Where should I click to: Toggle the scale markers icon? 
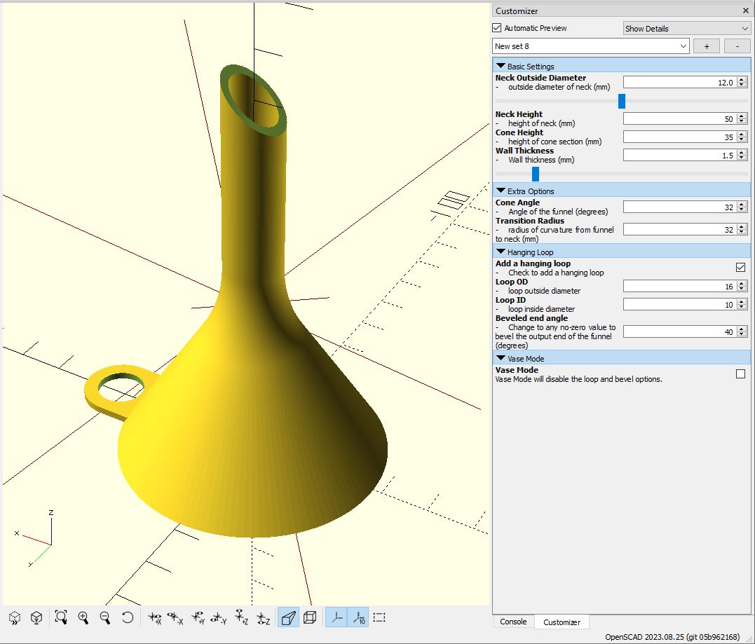359,617
